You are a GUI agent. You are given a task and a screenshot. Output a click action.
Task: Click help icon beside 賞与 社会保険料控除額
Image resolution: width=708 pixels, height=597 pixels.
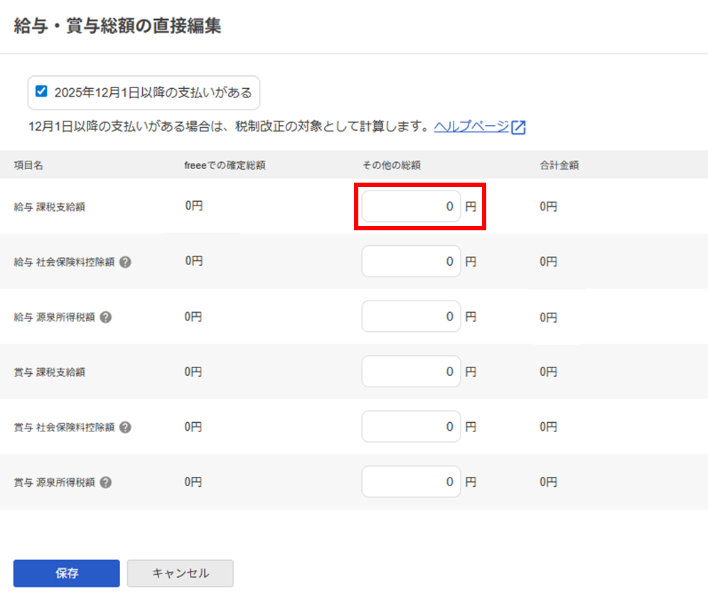(x=125, y=427)
